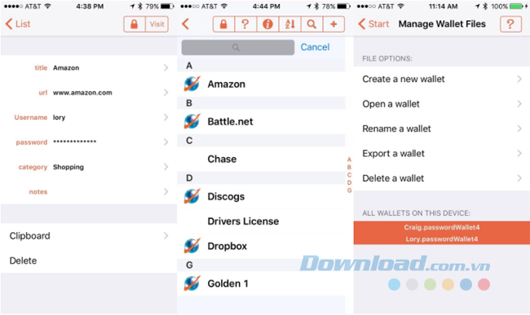530x315 pixels.
Task: Tap the plus add entry icon
Action: pos(333,24)
